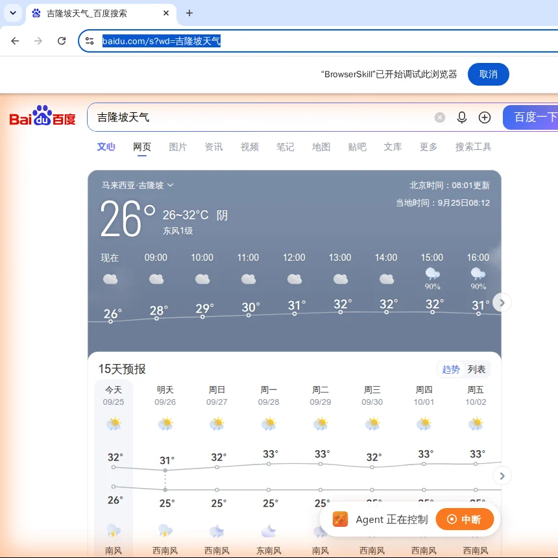Open the plus circle upload icon
This screenshot has height=558, width=558.
tap(484, 117)
